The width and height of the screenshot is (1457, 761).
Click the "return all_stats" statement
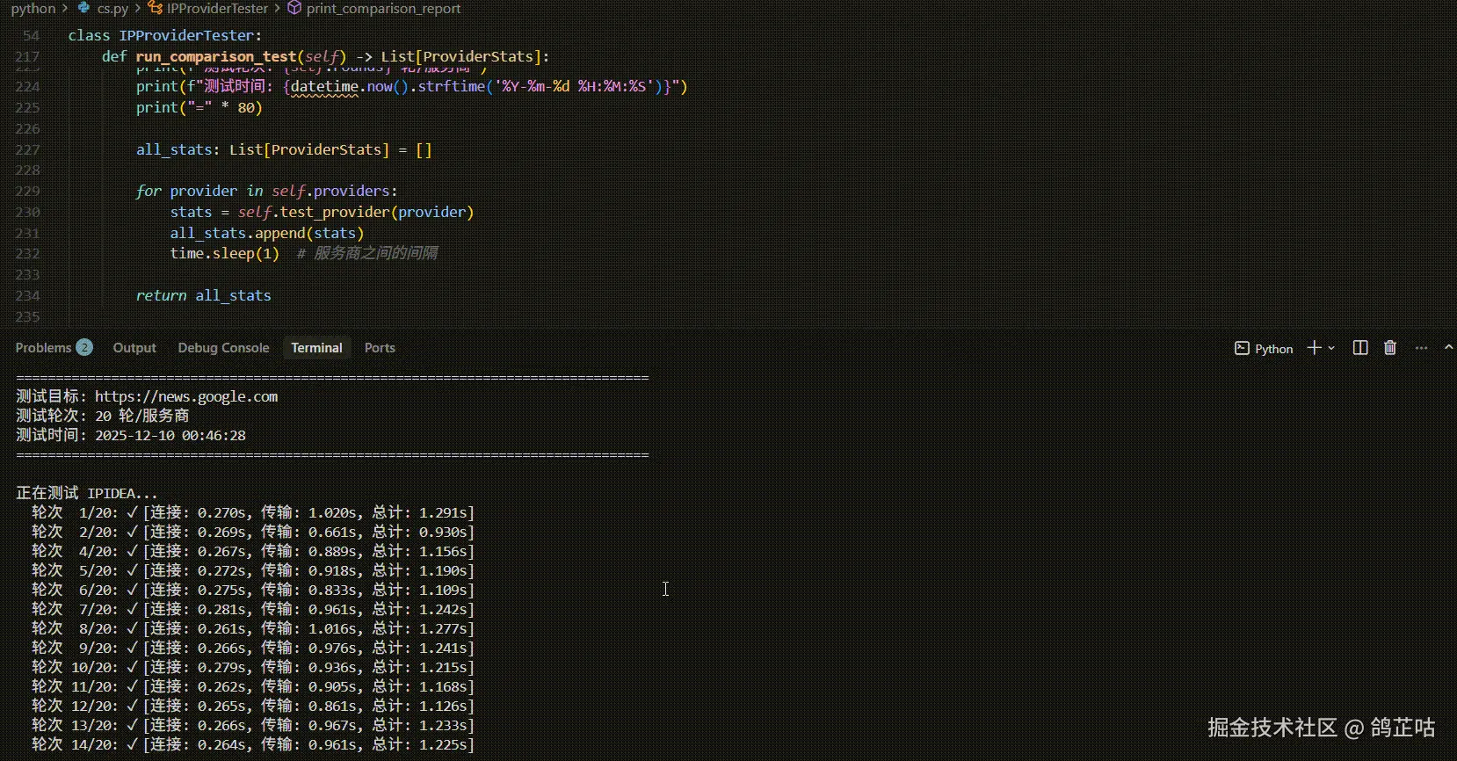click(x=204, y=295)
